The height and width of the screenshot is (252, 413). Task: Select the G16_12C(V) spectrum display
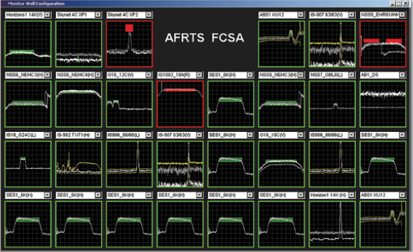(x=129, y=104)
